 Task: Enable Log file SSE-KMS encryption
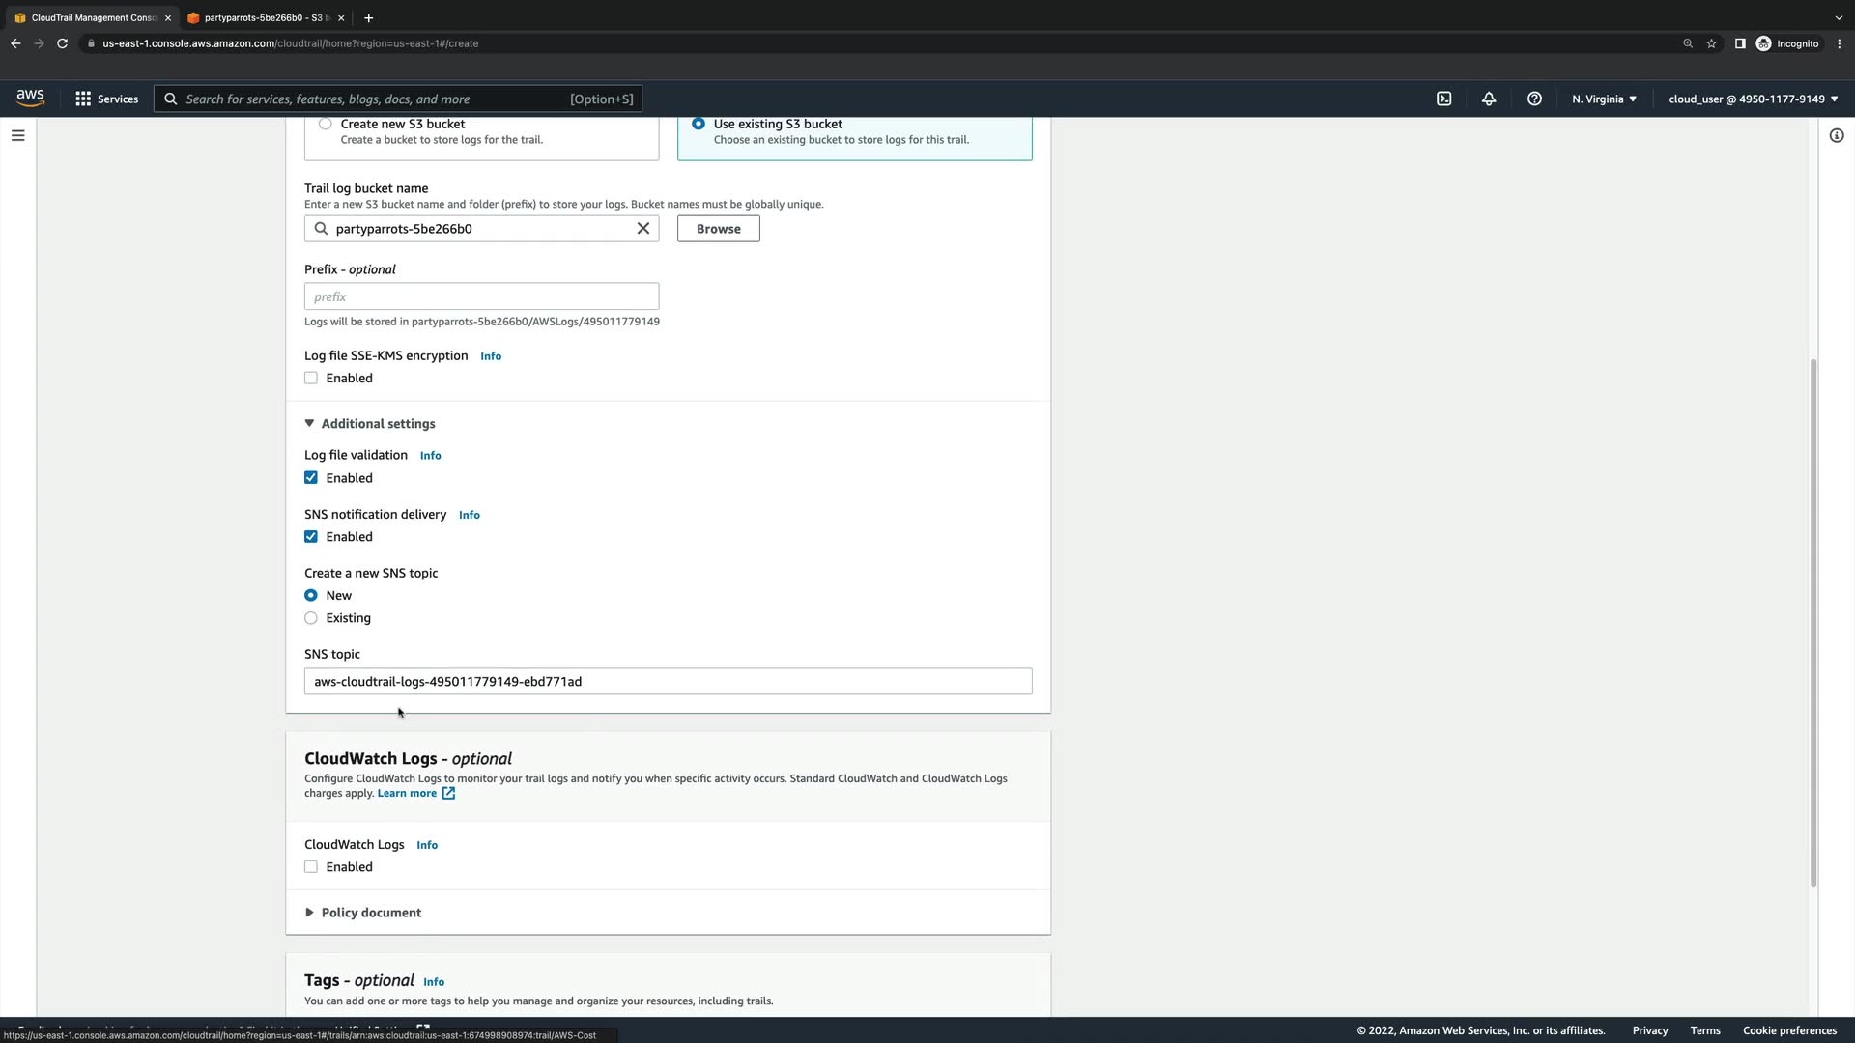click(x=311, y=379)
